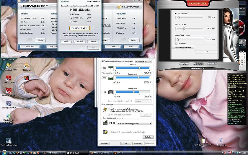Launch Internet Explorer from quick launch

(14, 153)
